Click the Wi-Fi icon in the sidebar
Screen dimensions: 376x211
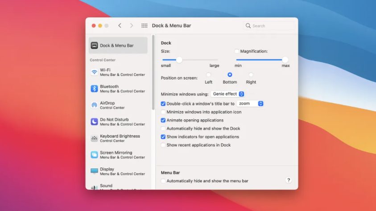pyautogui.click(x=94, y=72)
